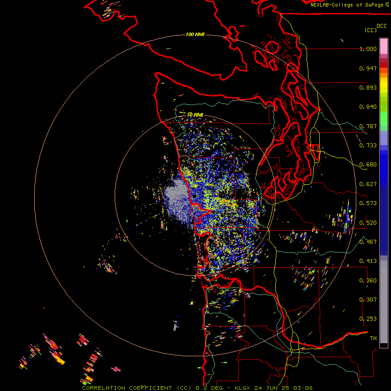
Task: Click the 0.467 scale value
Action: 368,242
